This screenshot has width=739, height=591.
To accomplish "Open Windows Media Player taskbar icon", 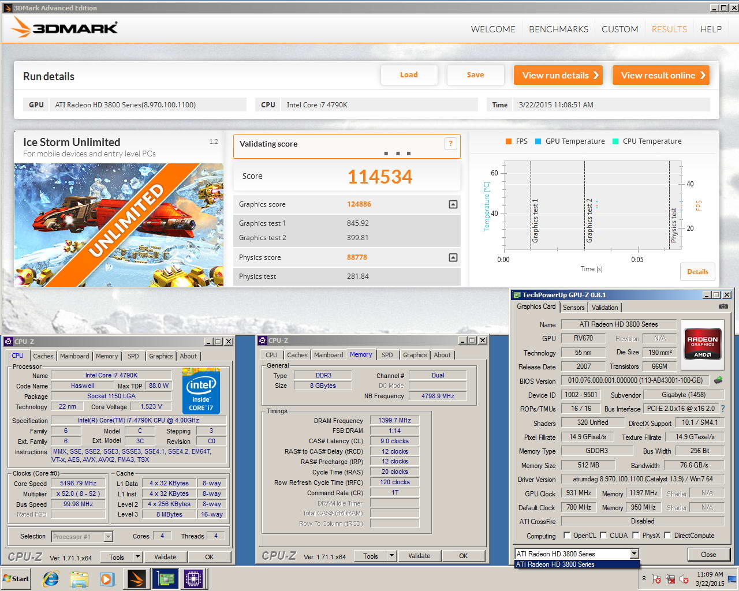I will (x=107, y=579).
